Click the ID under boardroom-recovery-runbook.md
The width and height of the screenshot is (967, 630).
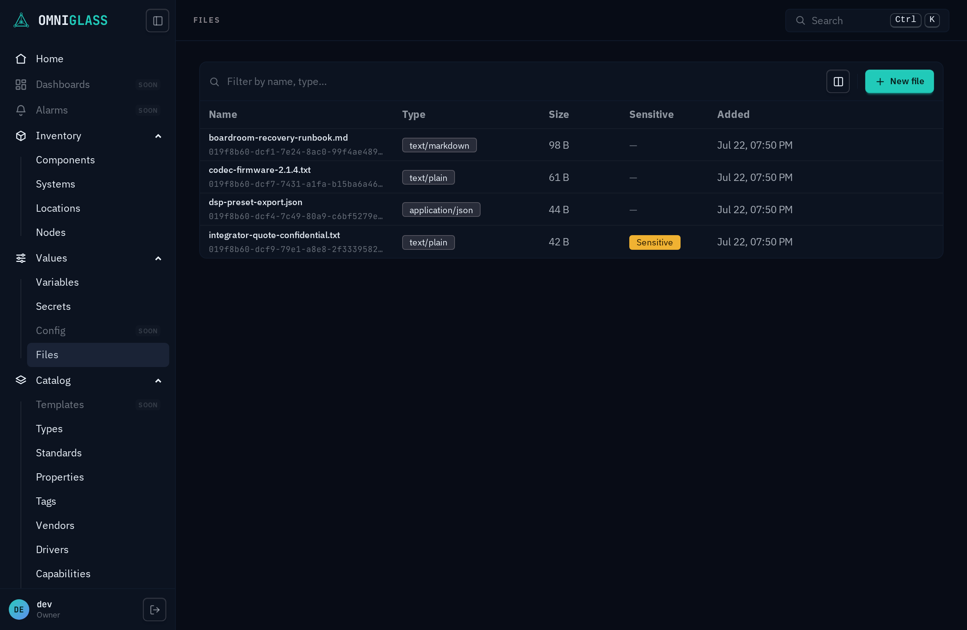tap(296, 152)
